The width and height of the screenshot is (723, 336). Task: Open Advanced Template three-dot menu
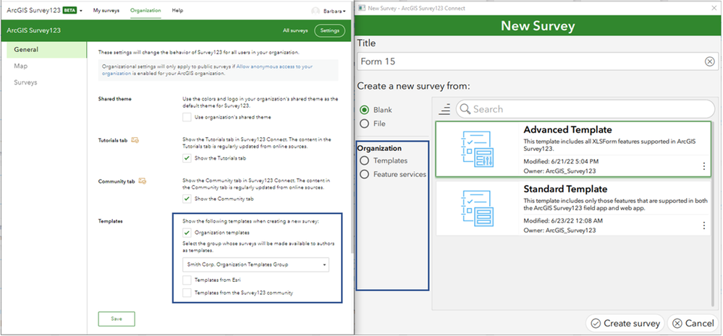tap(704, 166)
